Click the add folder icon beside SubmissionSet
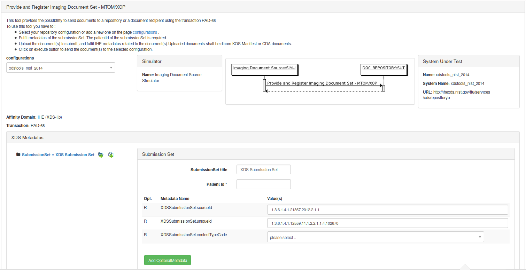 tap(101, 155)
